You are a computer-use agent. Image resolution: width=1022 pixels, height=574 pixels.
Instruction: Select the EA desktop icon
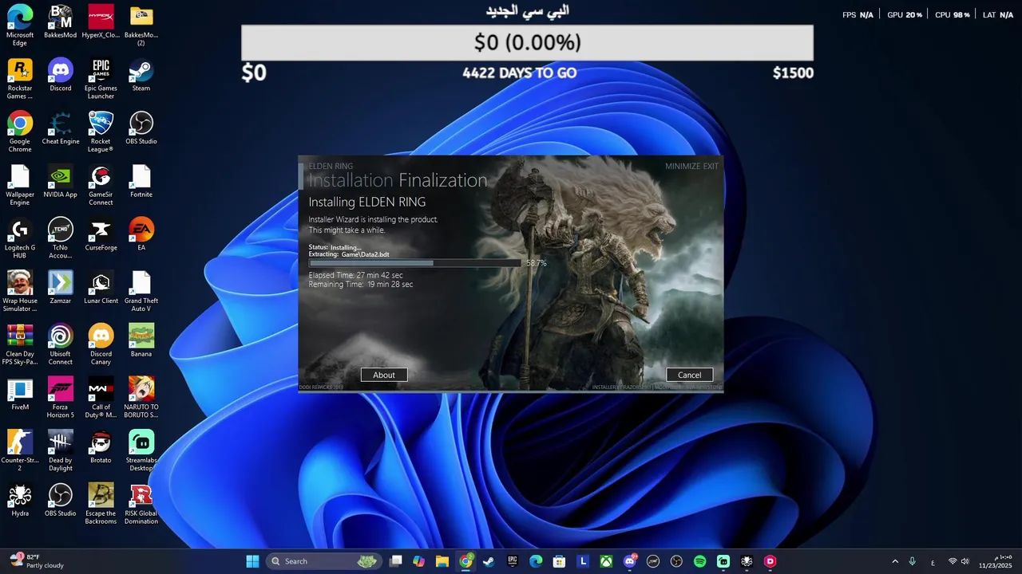[141, 234]
